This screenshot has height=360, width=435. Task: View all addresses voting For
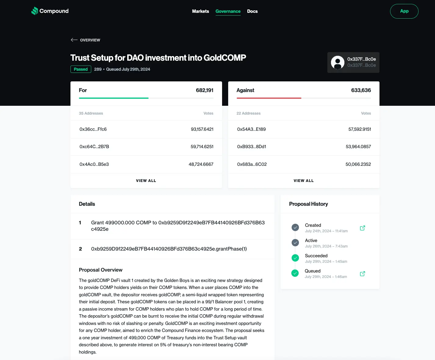pyautogui.click(x=146, y=181)
